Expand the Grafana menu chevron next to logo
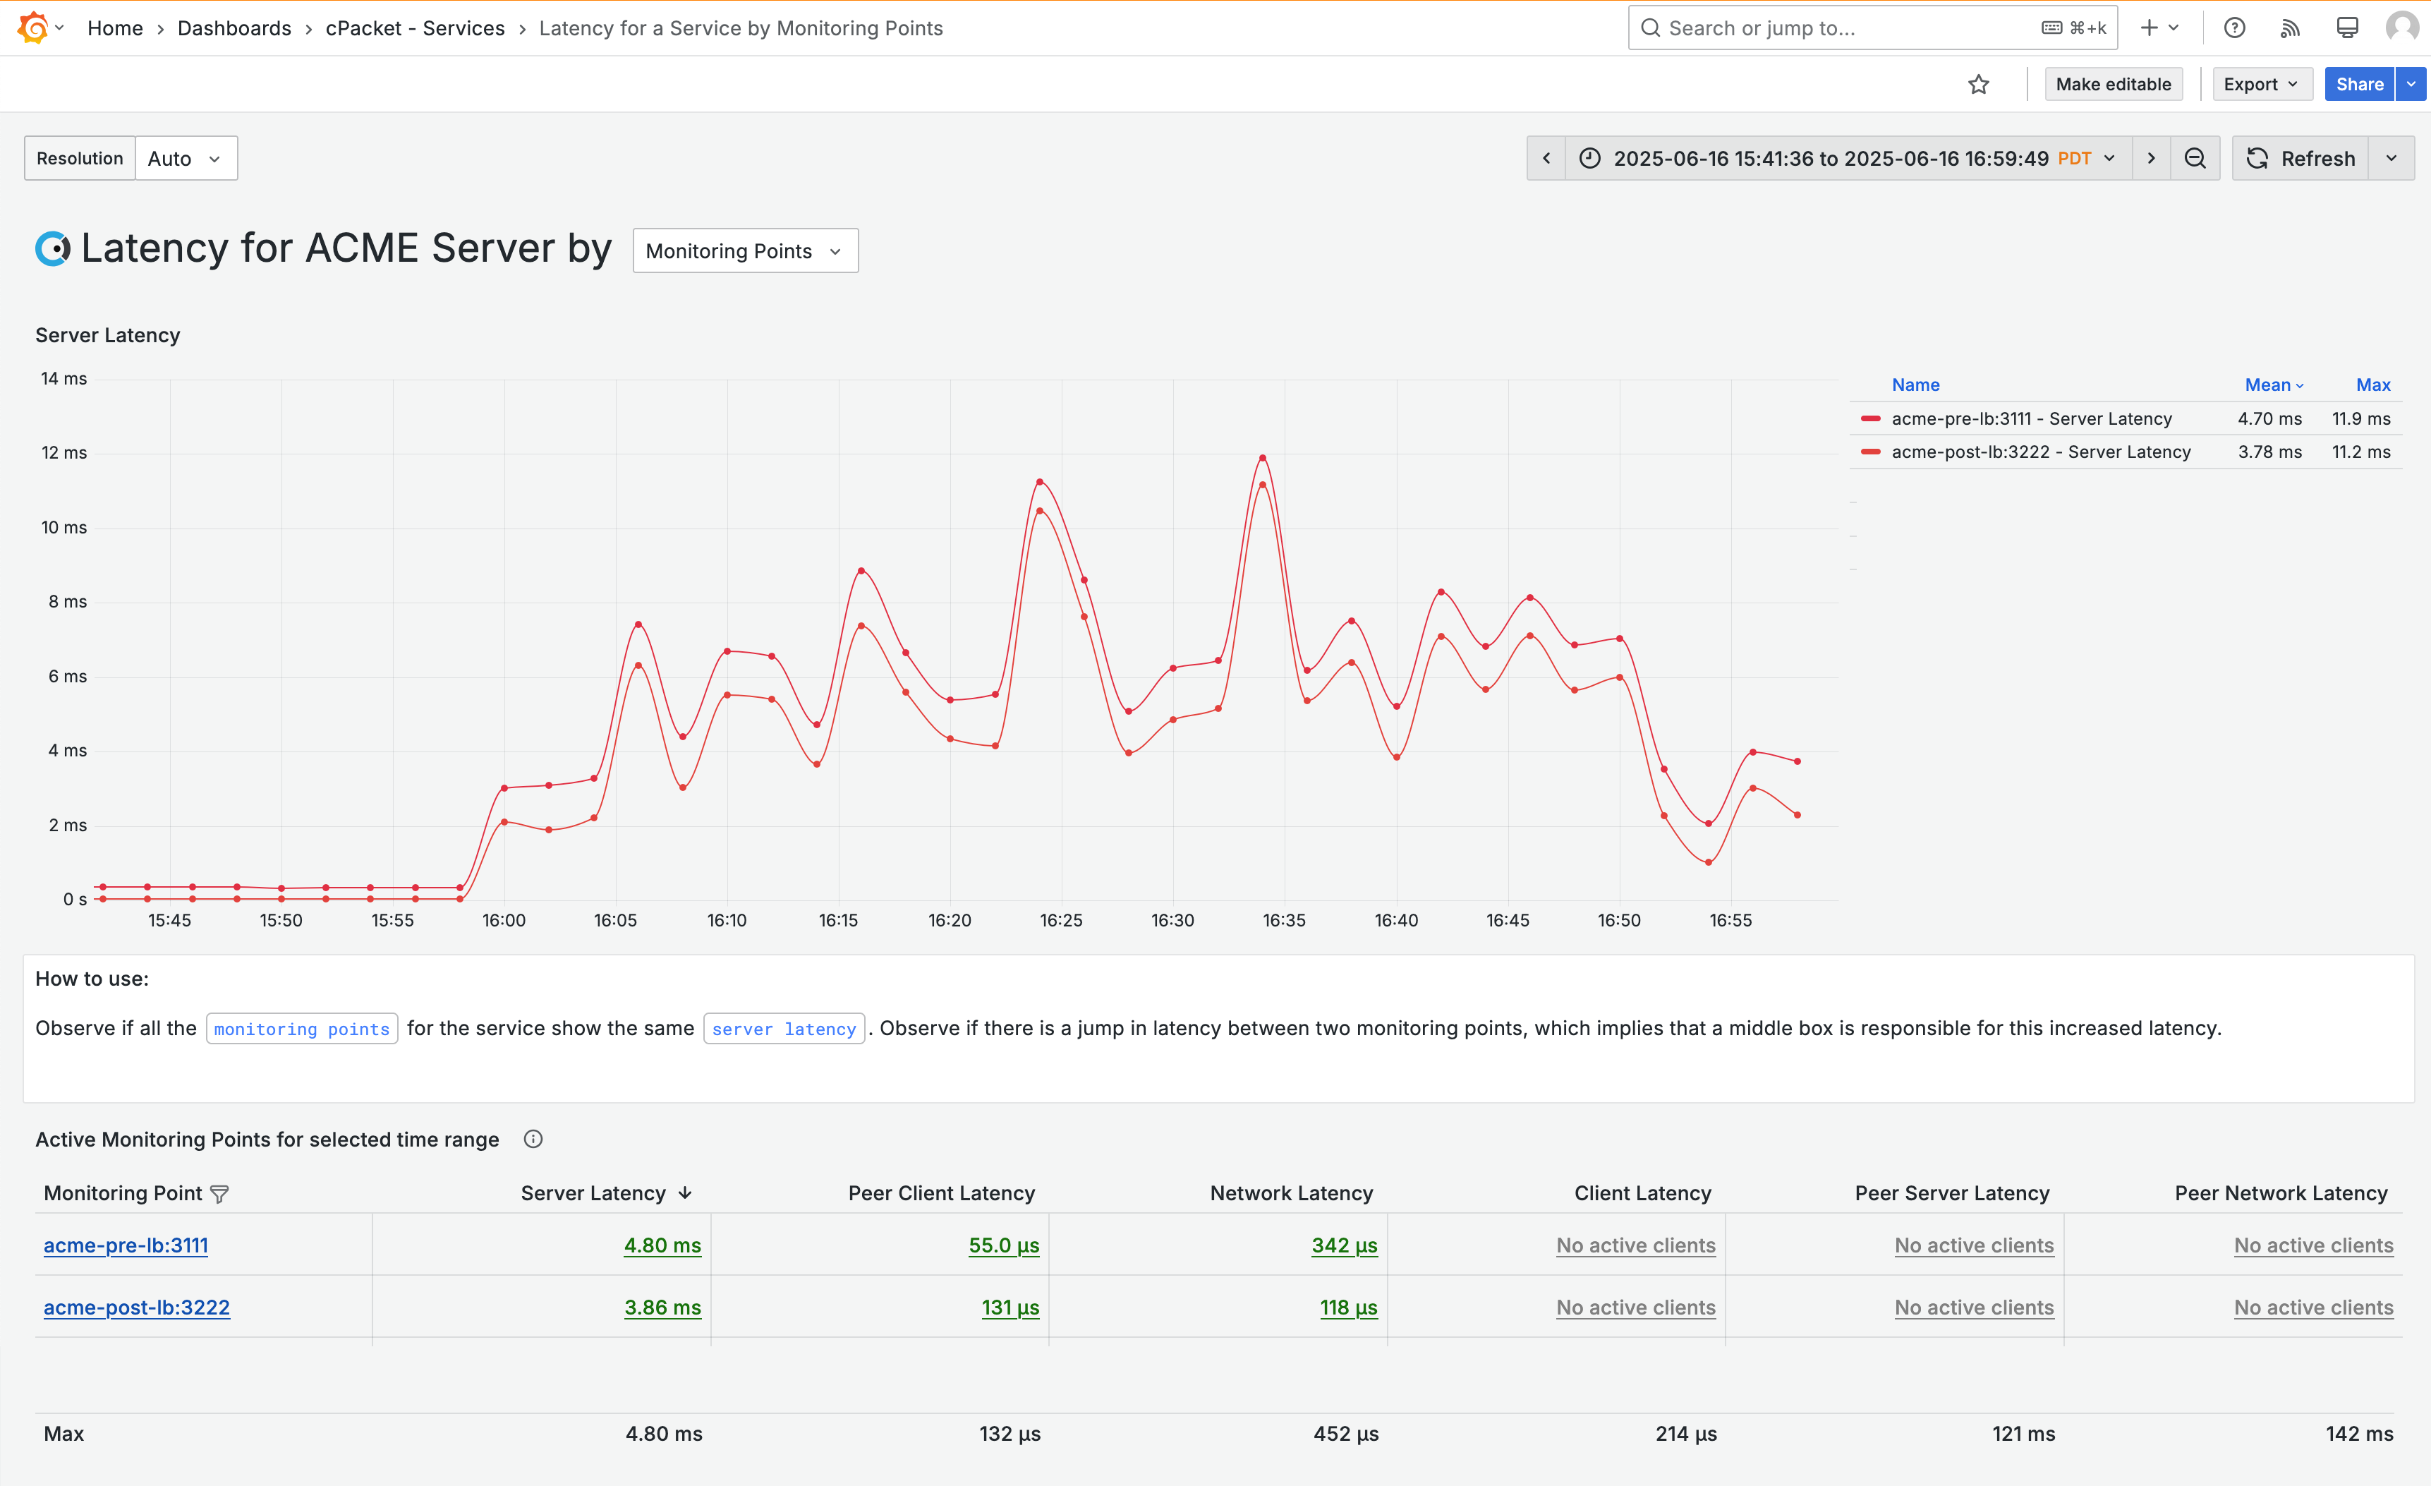Image resolution: width=2431 pixels, height=1486 pixels. (x=59, y=28)
